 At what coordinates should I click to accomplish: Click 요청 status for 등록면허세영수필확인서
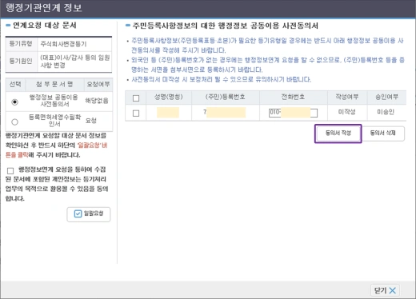tap(91, 121)
